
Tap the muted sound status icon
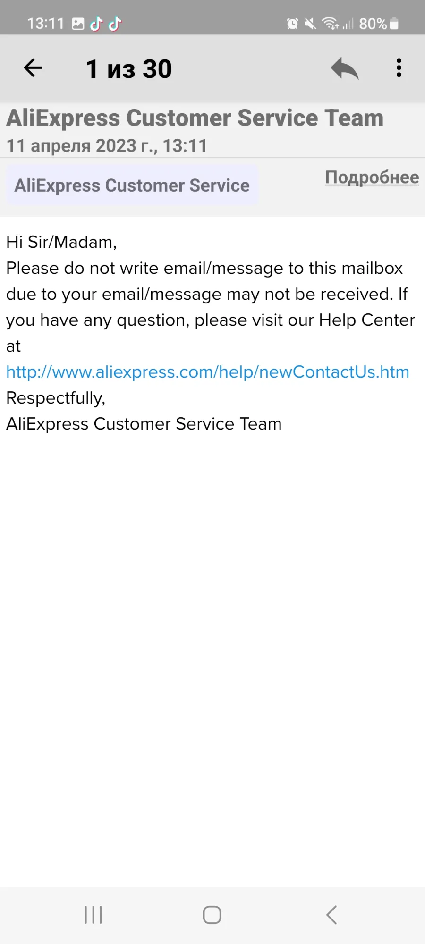(x=310, y=24)
